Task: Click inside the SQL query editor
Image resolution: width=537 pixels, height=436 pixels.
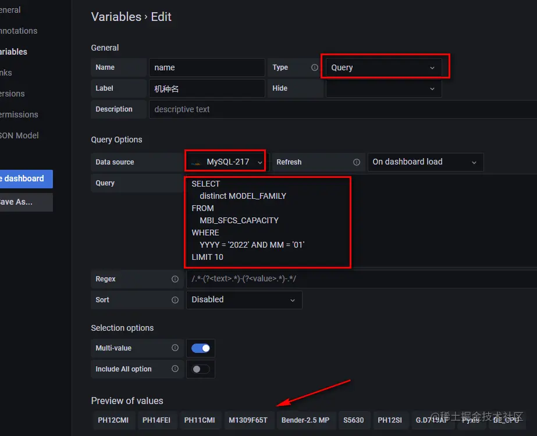Action: (x=361, y=221)
